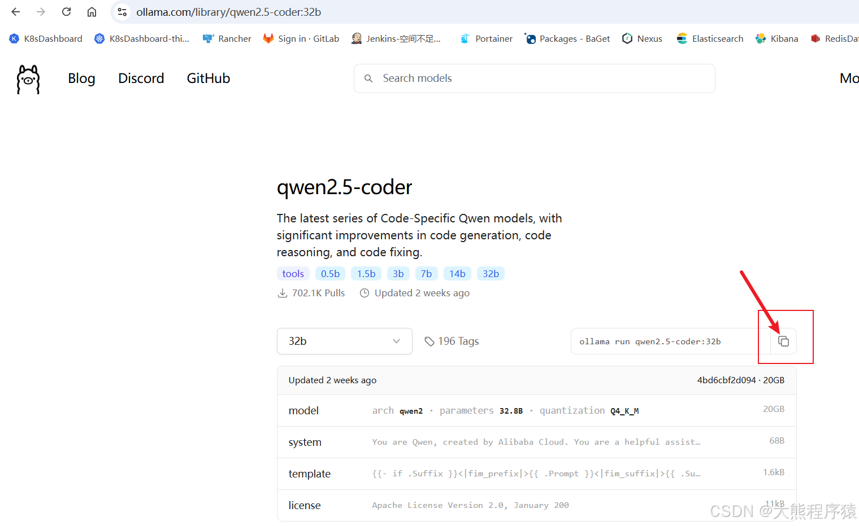Image resolution: width=859 pixels, height=526 pixels.
Task: Expand the 32b model version dropdown
Action: [x=344, y=341]
